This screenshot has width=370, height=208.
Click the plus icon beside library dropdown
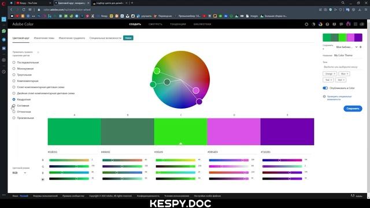(361, 47)
